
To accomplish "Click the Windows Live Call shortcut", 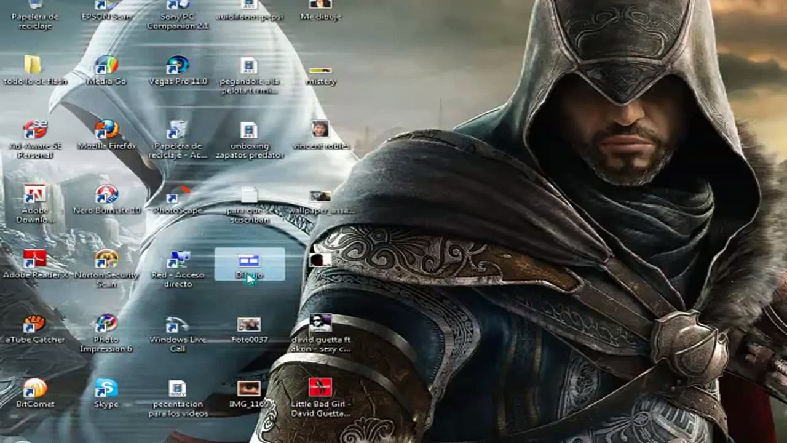I will point(178,324).
